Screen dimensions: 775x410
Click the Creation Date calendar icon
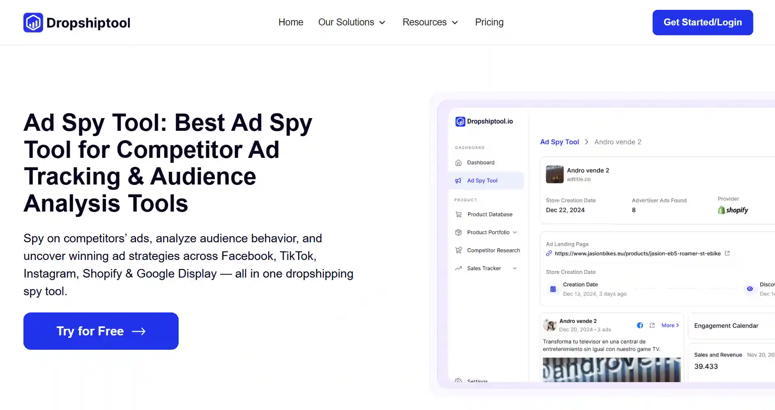point(553,289)
